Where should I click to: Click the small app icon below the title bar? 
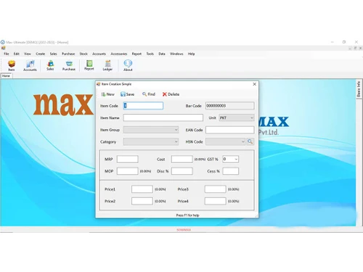tap(3, 48)
